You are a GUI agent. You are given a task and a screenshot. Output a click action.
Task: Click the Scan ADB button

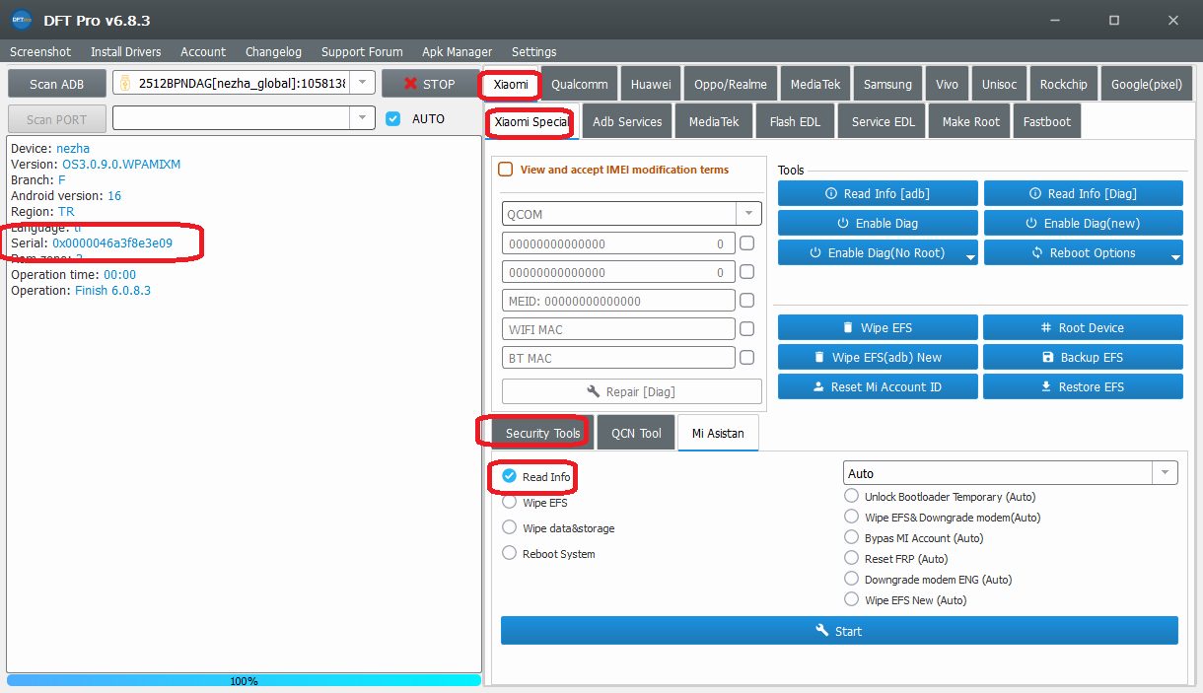[x=56, y=84]
